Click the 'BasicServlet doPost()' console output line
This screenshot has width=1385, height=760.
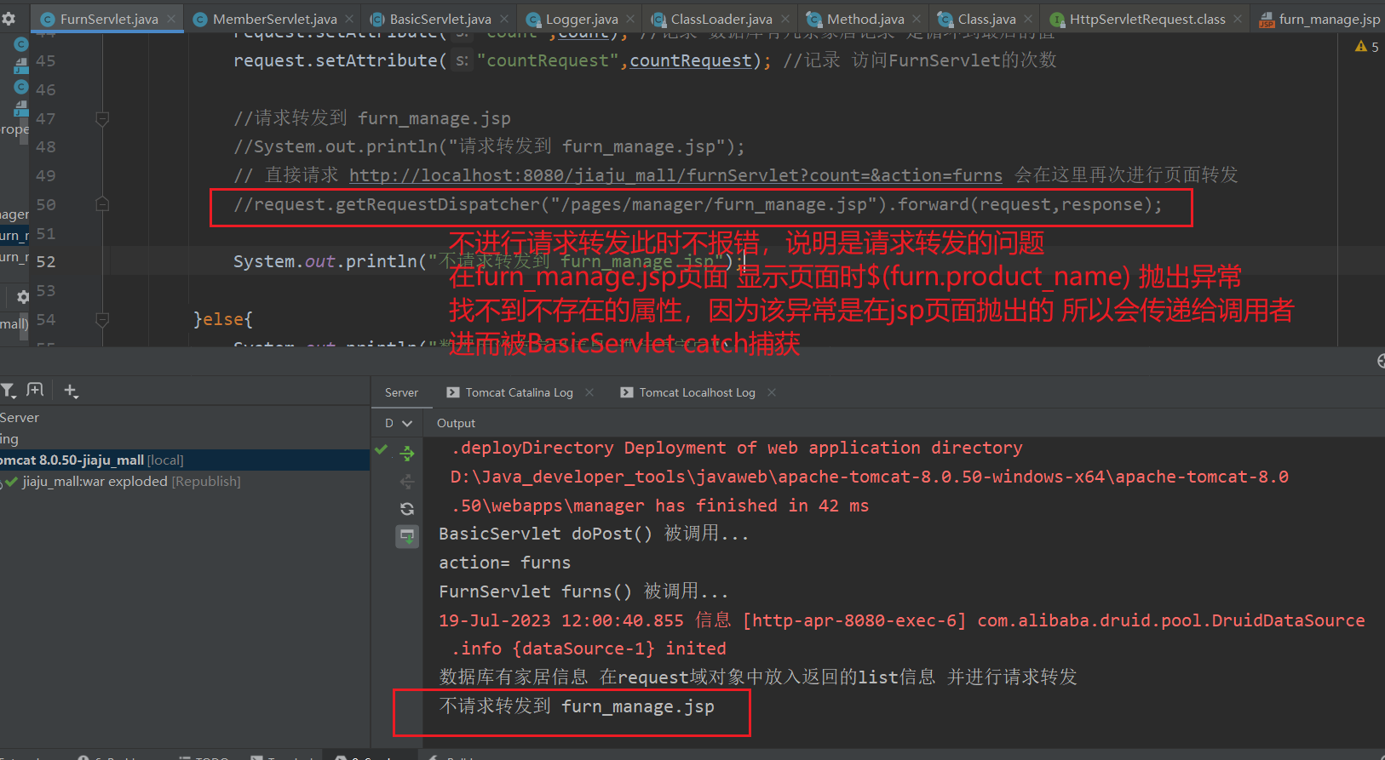click(x=594, y=534)
